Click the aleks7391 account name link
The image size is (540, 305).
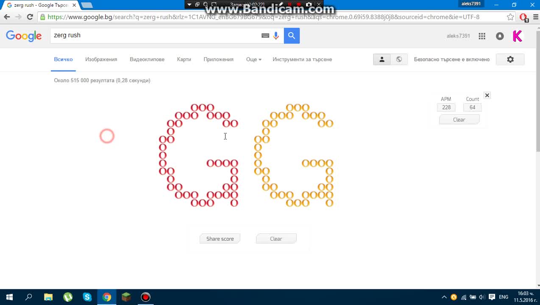click(458, 36)
